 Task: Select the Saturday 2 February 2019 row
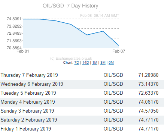pos(82,120)
